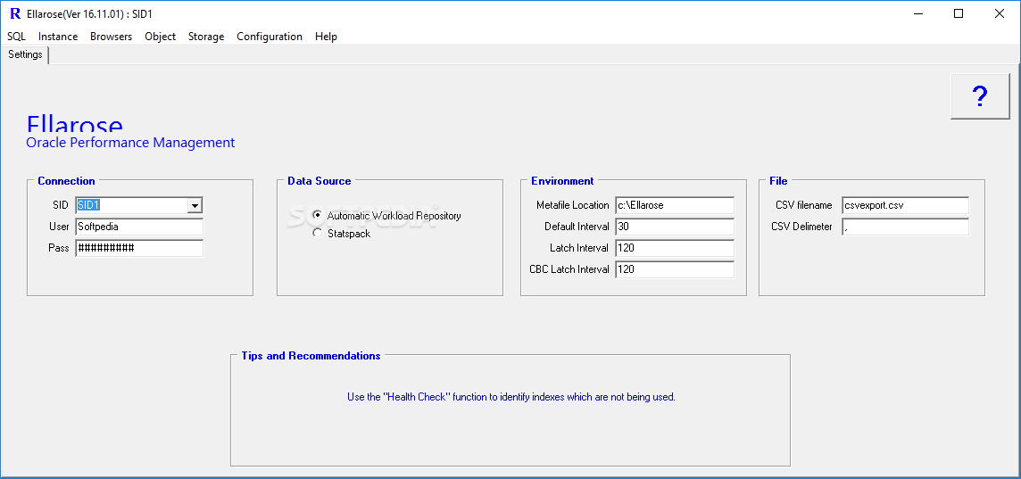Click the Latch Interval field
Image resolution: width=1021 pixels, height=479 pixels.
point(675,248)
